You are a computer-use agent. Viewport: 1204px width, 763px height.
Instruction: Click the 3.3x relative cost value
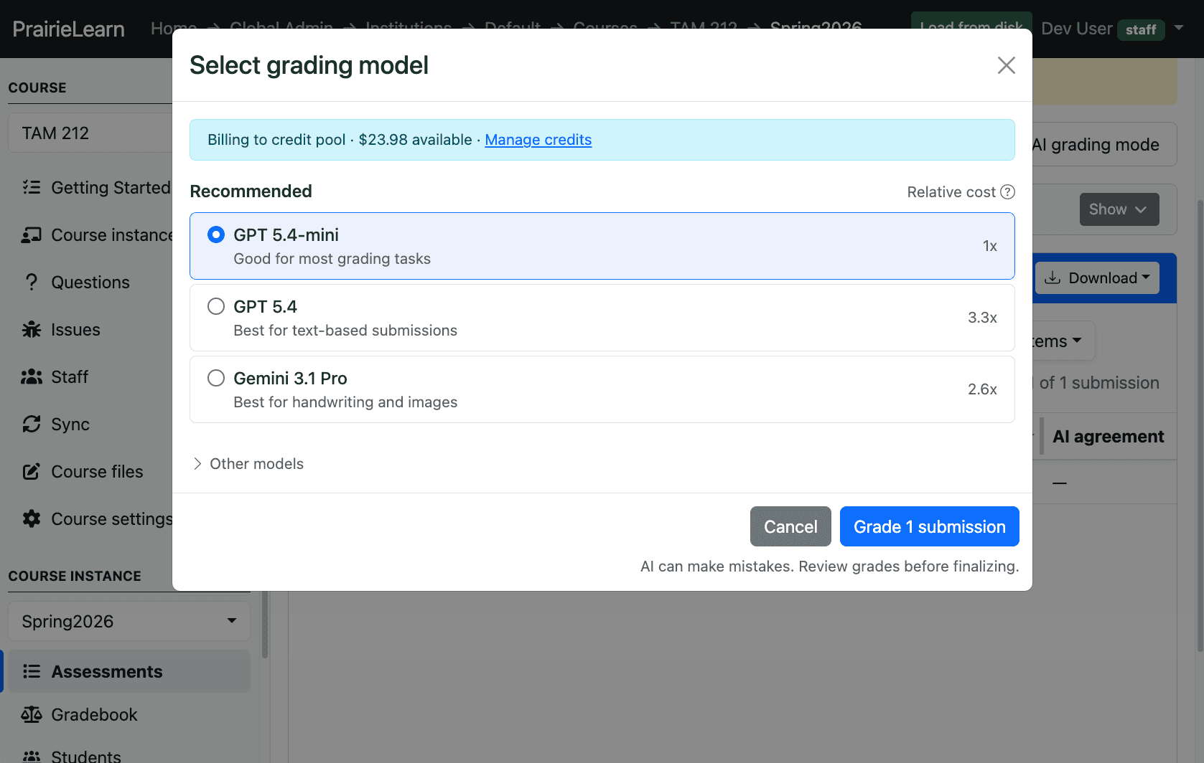982,318
